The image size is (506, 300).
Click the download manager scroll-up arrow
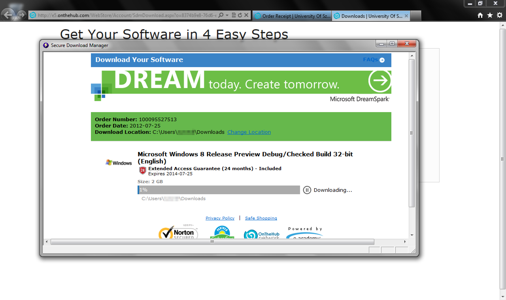pyautogui.click(x=412, y=56)
